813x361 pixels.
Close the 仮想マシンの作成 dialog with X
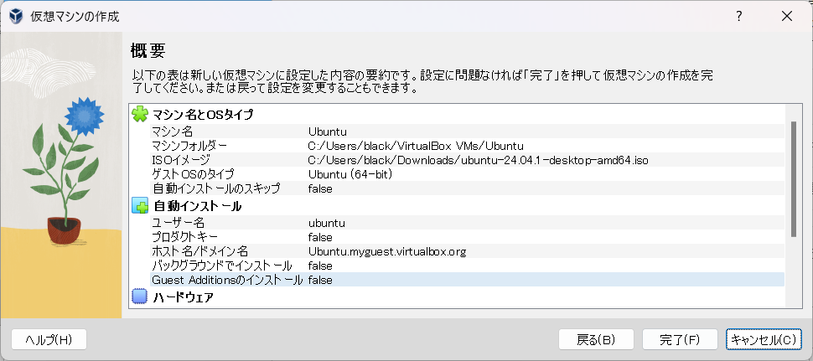point(786,17)
